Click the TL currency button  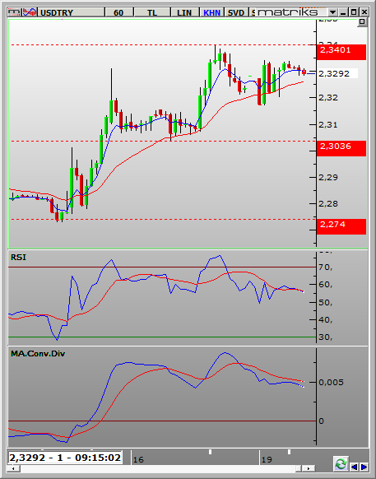pos(152,12)
